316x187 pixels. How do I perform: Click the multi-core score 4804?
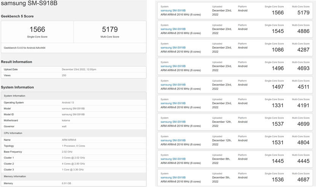(x=303, y=143)
